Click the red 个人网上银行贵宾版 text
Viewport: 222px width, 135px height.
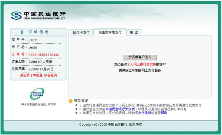(x=141, y=64)
